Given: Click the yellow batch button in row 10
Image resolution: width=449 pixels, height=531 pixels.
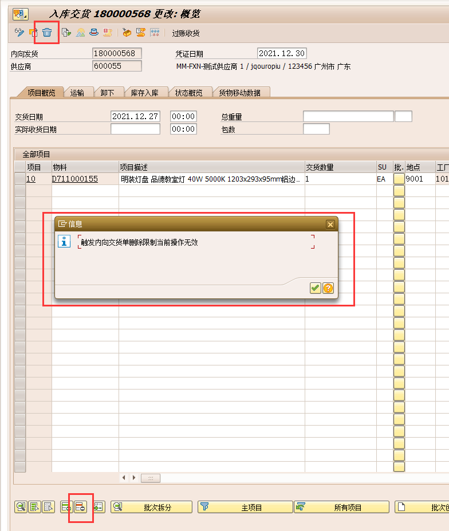Looking at the screenshot, I should point(399,179).
